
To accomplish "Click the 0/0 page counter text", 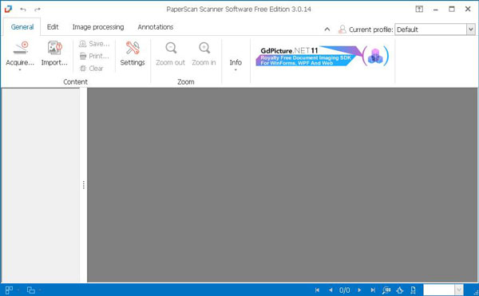I will point(345,290).
